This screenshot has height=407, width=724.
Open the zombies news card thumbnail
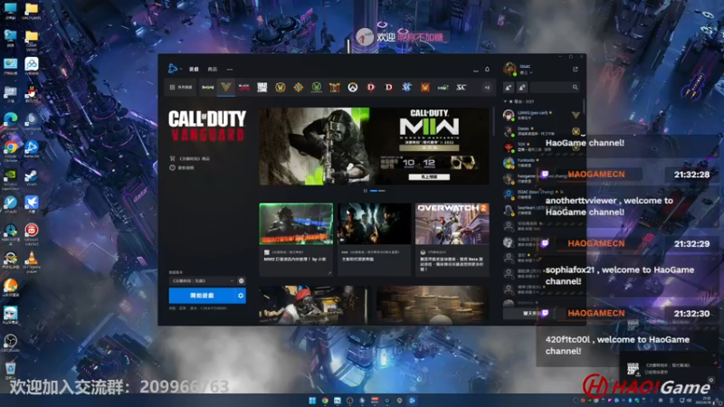tap(374, 223)
